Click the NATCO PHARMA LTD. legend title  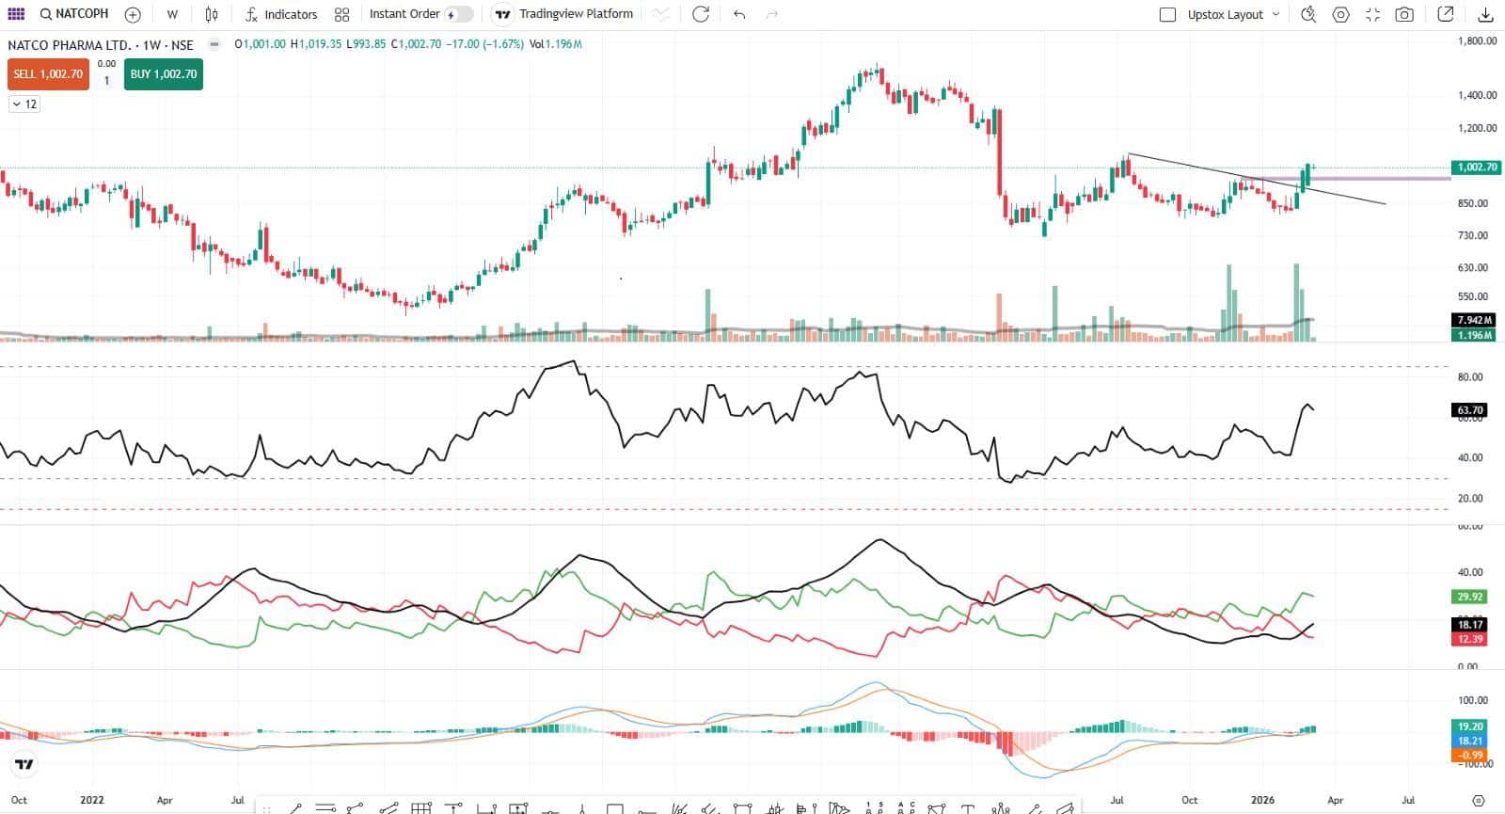[101, 44]
